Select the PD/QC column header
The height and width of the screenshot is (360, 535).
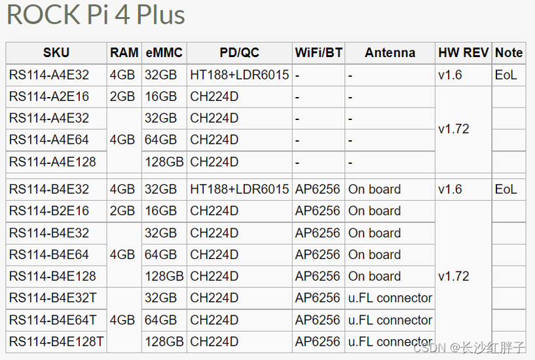click(x=239, y=53)
